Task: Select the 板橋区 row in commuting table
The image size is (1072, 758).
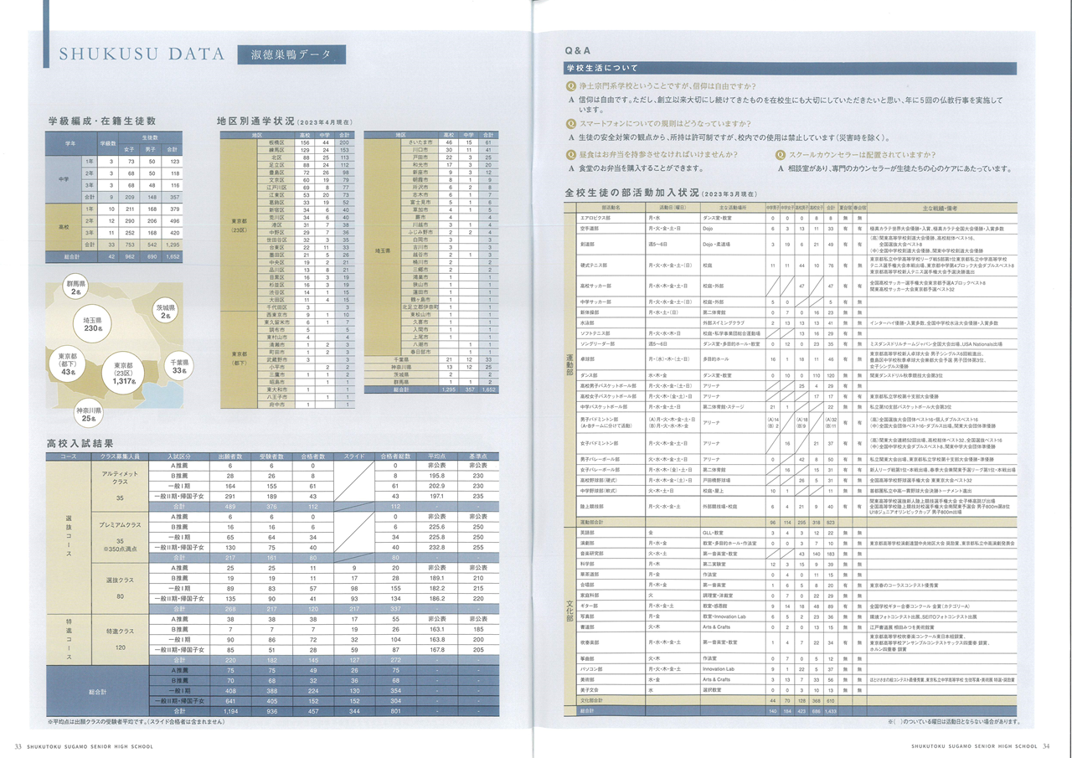Action: pos(306,142)
